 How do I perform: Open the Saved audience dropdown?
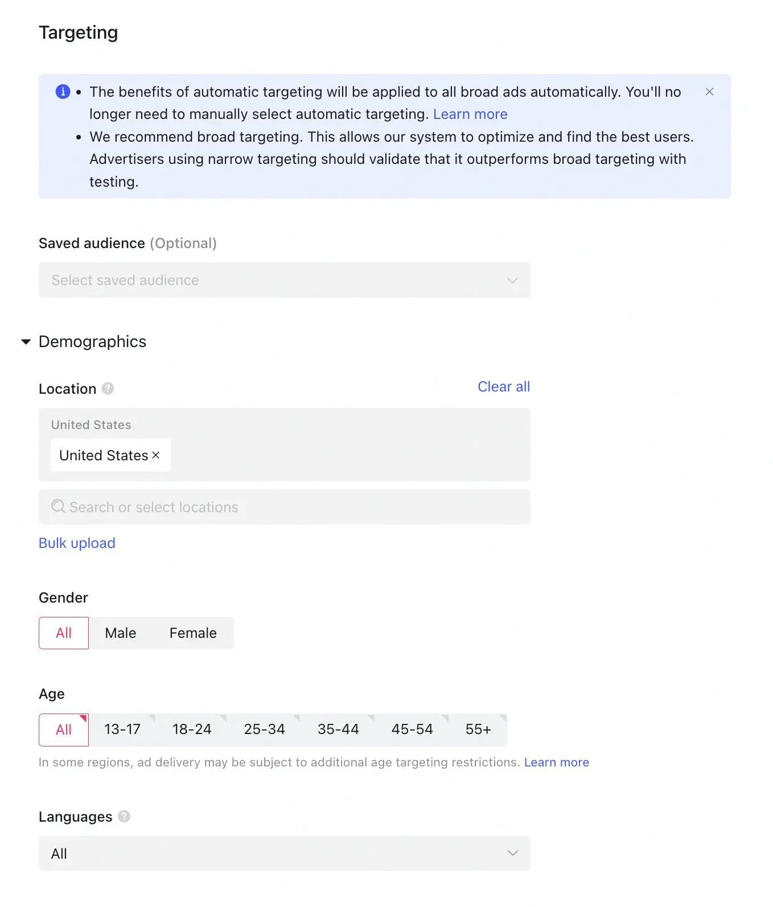pyautogui.click(x=285, y=280)
